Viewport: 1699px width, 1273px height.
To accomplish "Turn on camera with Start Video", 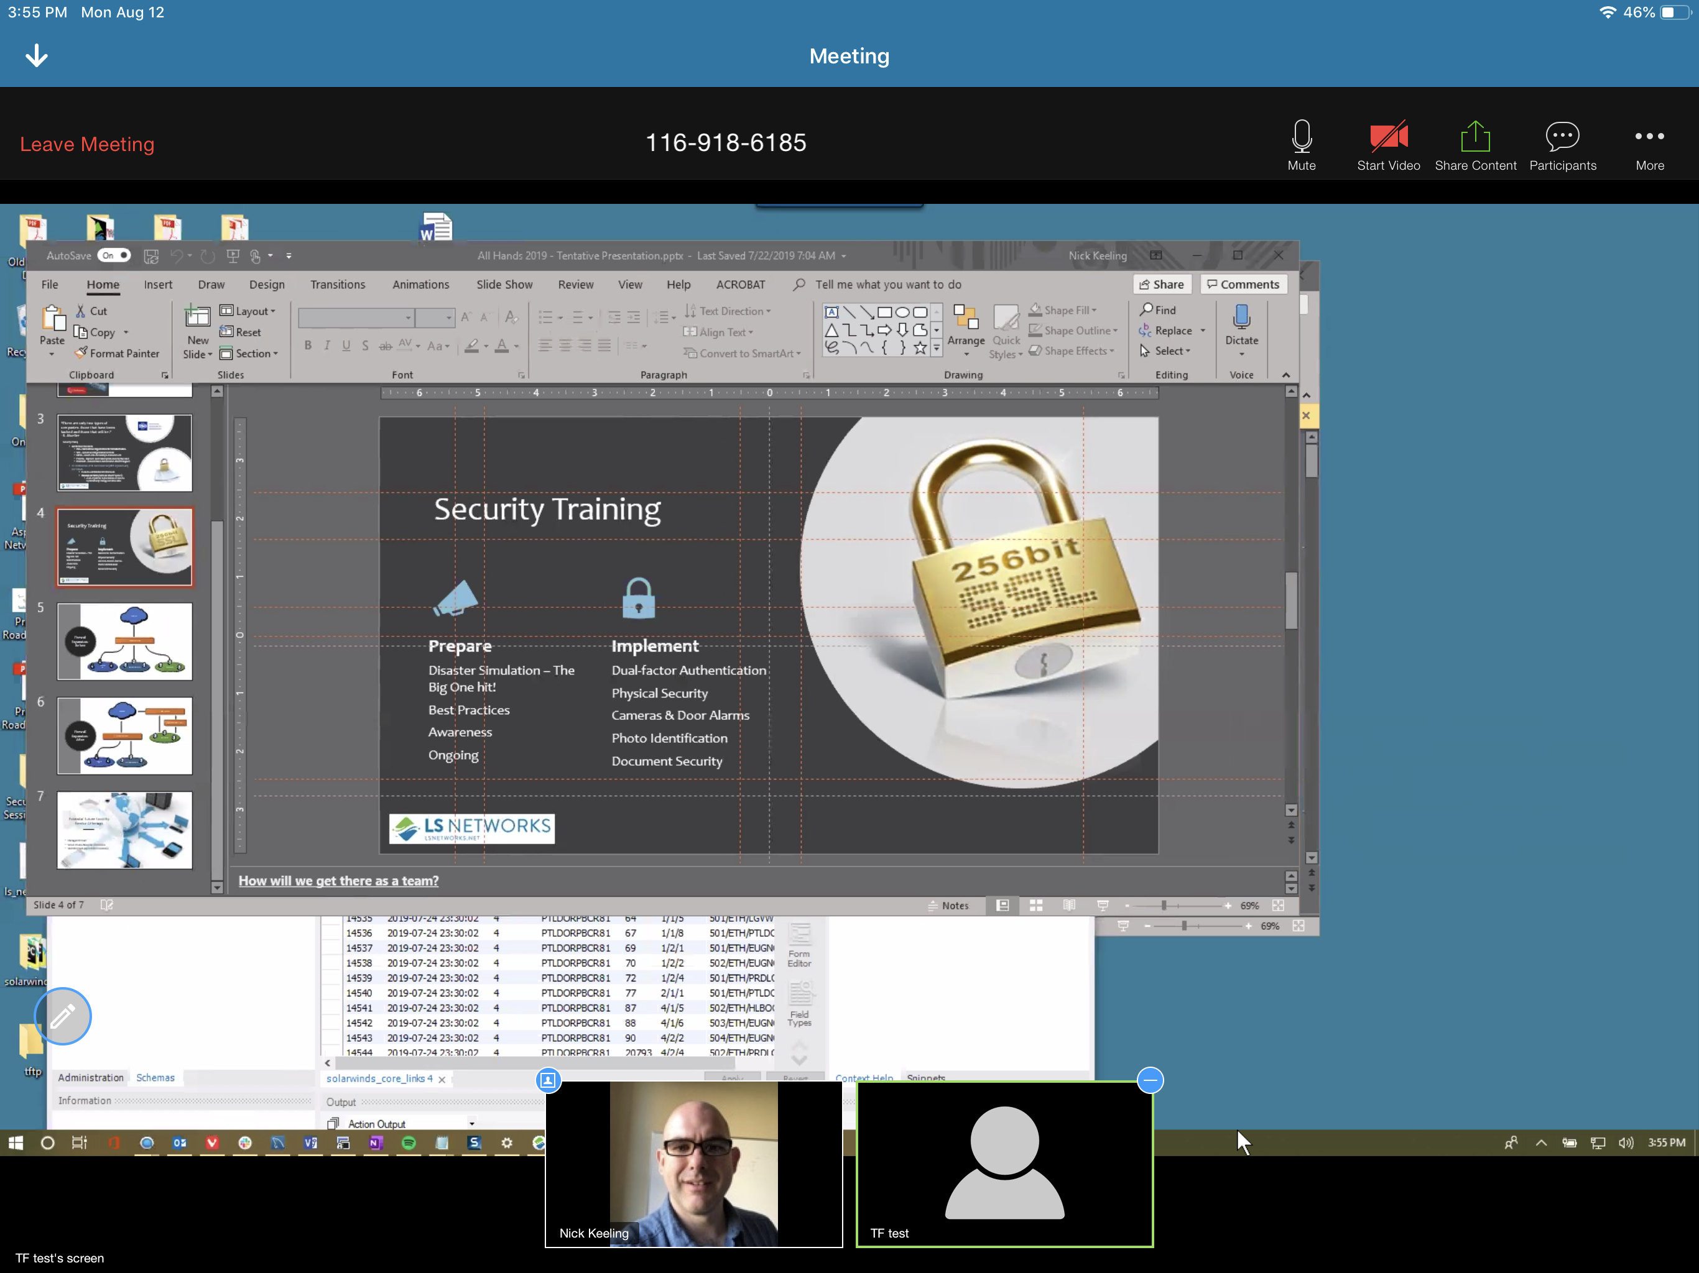I will click(1388, 146).
